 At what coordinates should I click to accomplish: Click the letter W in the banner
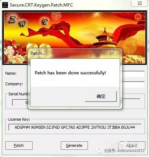22,24
